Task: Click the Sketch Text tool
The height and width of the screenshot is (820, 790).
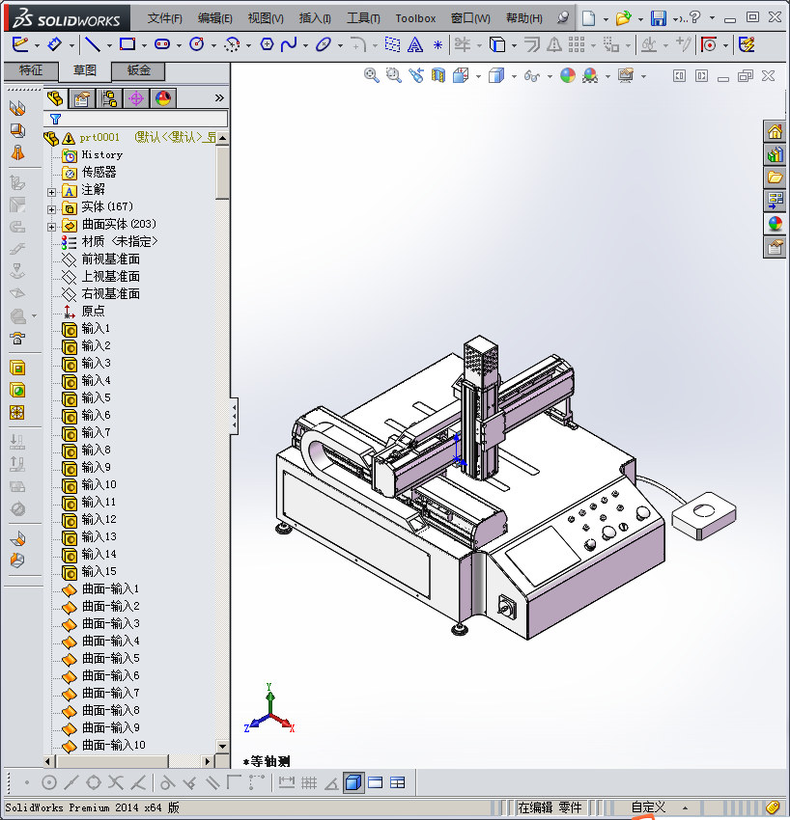Action: [x=414, y=45]
